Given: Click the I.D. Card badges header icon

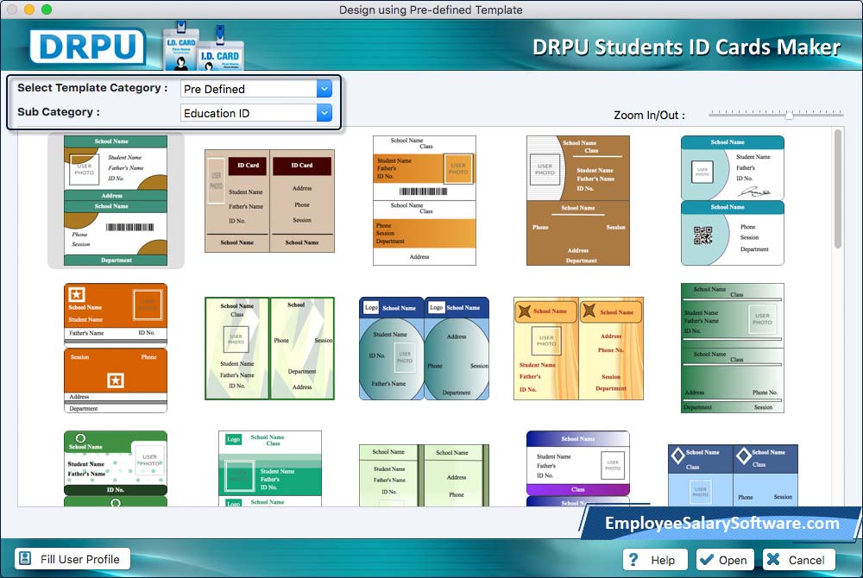Looking at the screenshot, I should 204,47.
